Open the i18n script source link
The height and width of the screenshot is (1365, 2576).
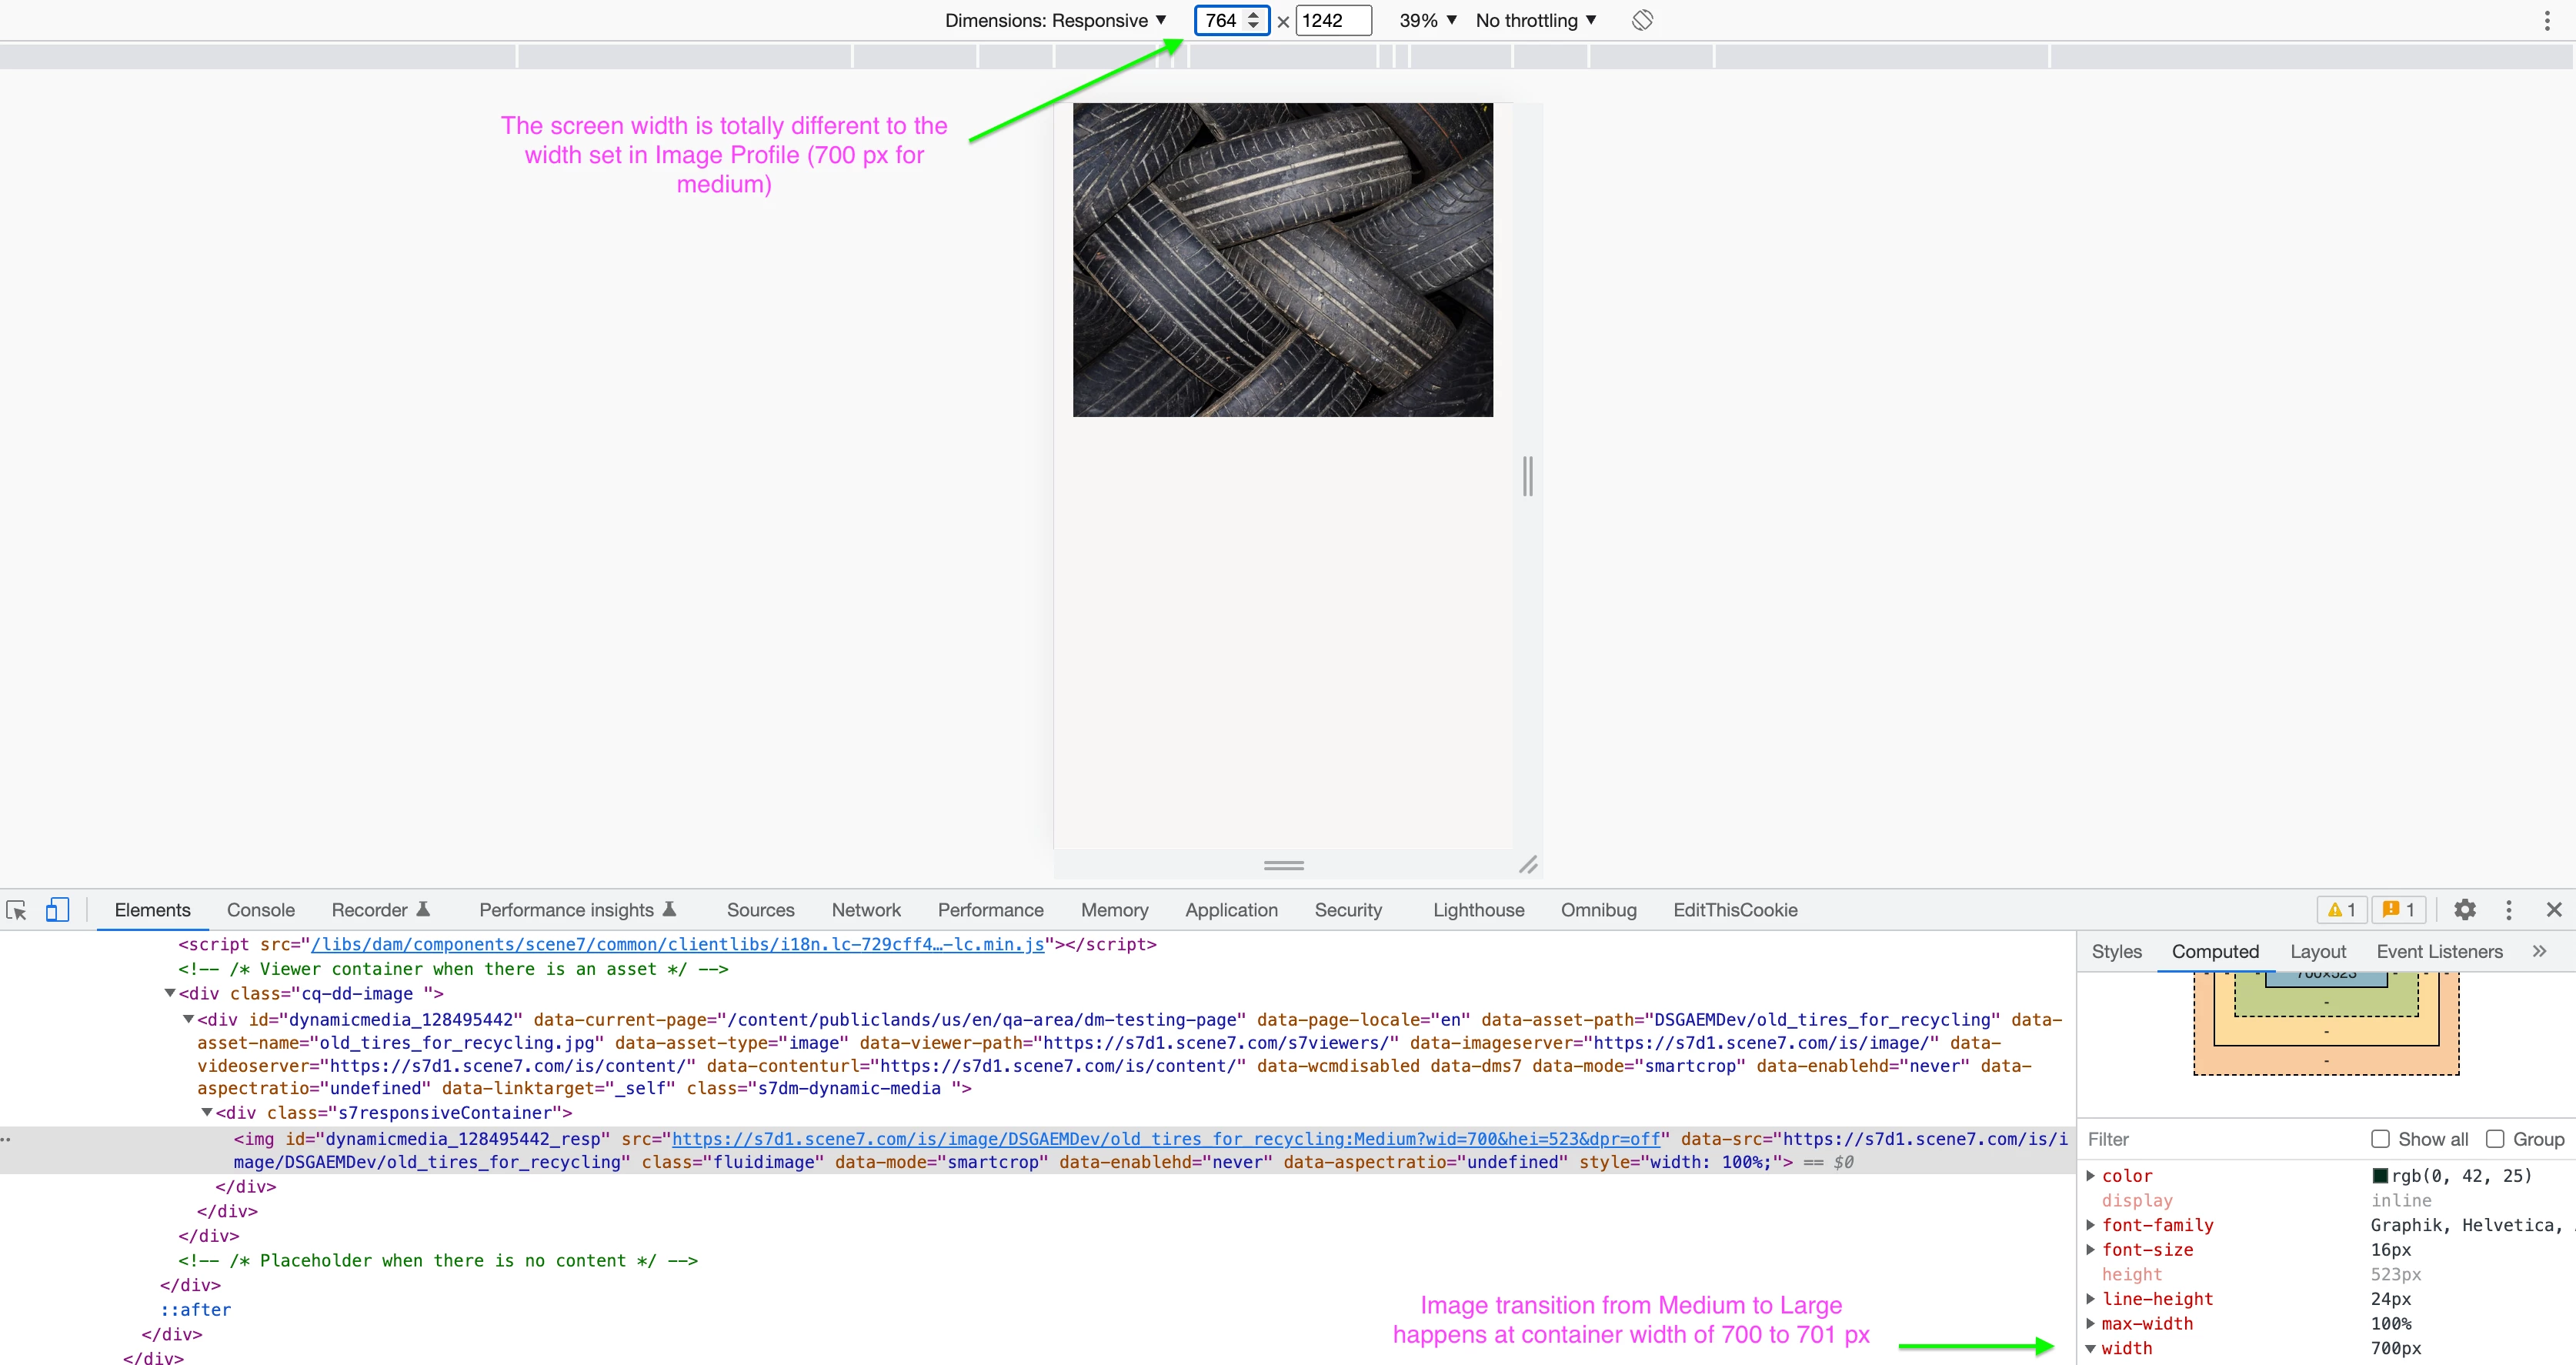pyautogui.click(x=677, y=944)
